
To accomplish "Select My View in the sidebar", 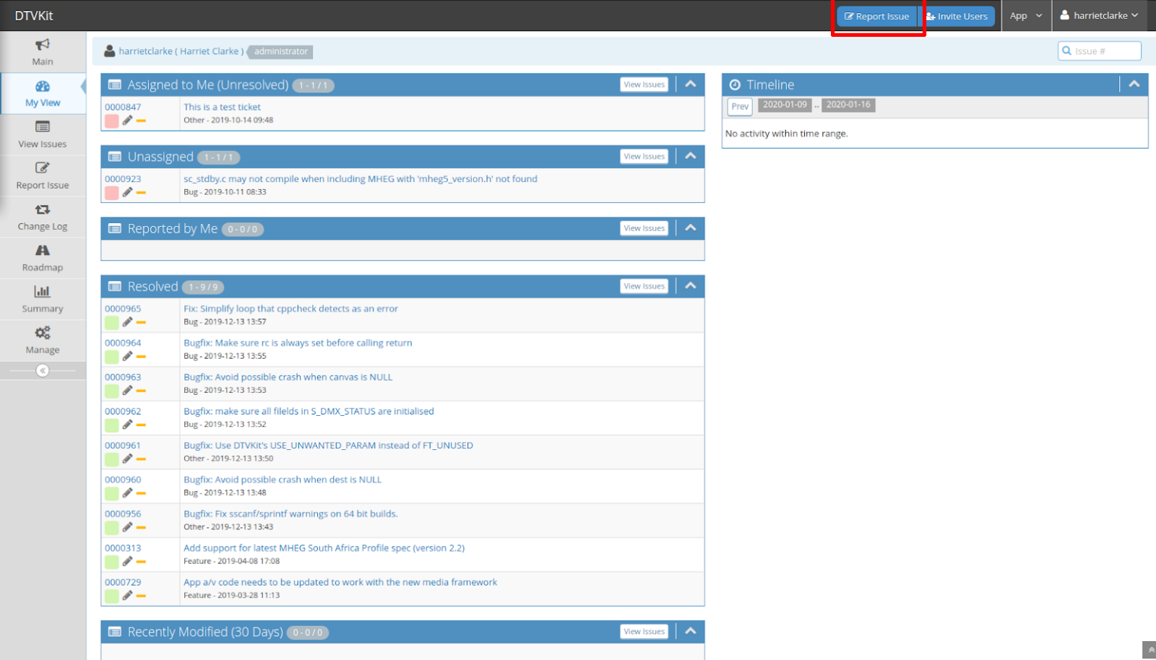I will (43, 93).
